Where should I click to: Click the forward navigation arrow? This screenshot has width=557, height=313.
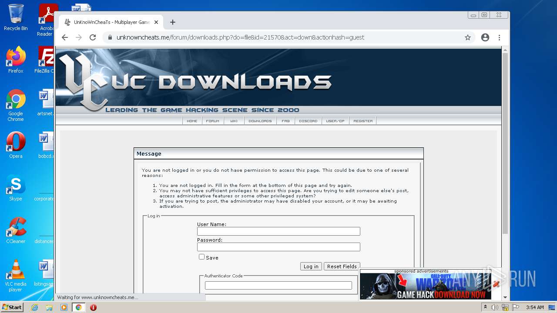[x=79, y=37]
